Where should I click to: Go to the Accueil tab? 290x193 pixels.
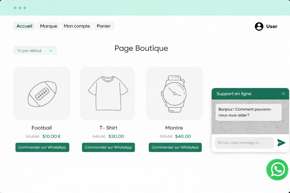(x=24, y=26)
